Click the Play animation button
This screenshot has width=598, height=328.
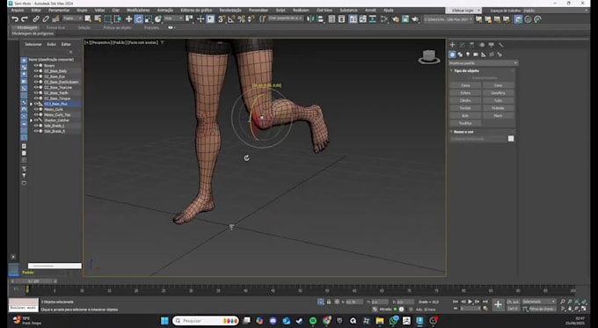pos(470,302)
